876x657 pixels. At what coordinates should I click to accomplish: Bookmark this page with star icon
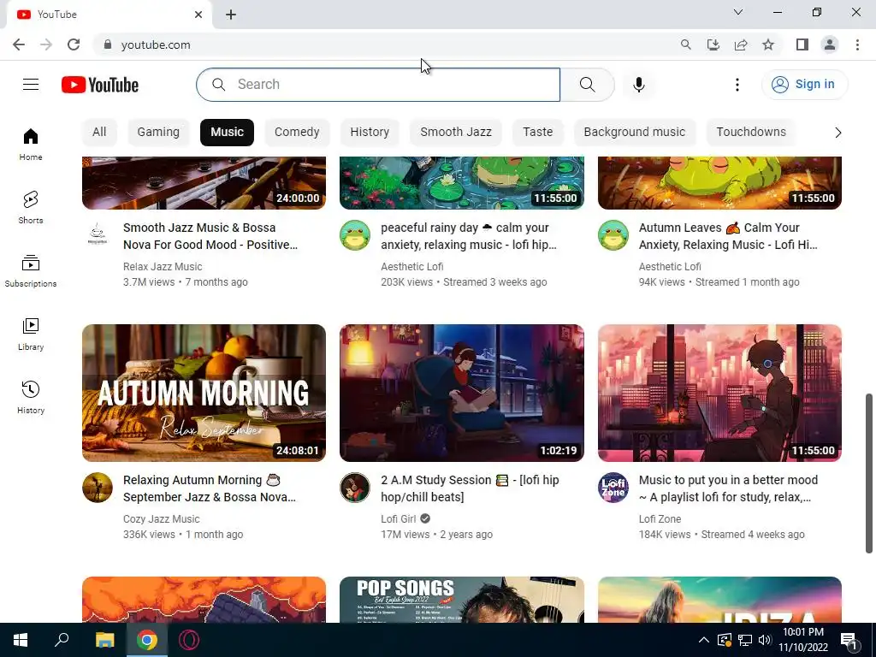click(x=768, y=44)
